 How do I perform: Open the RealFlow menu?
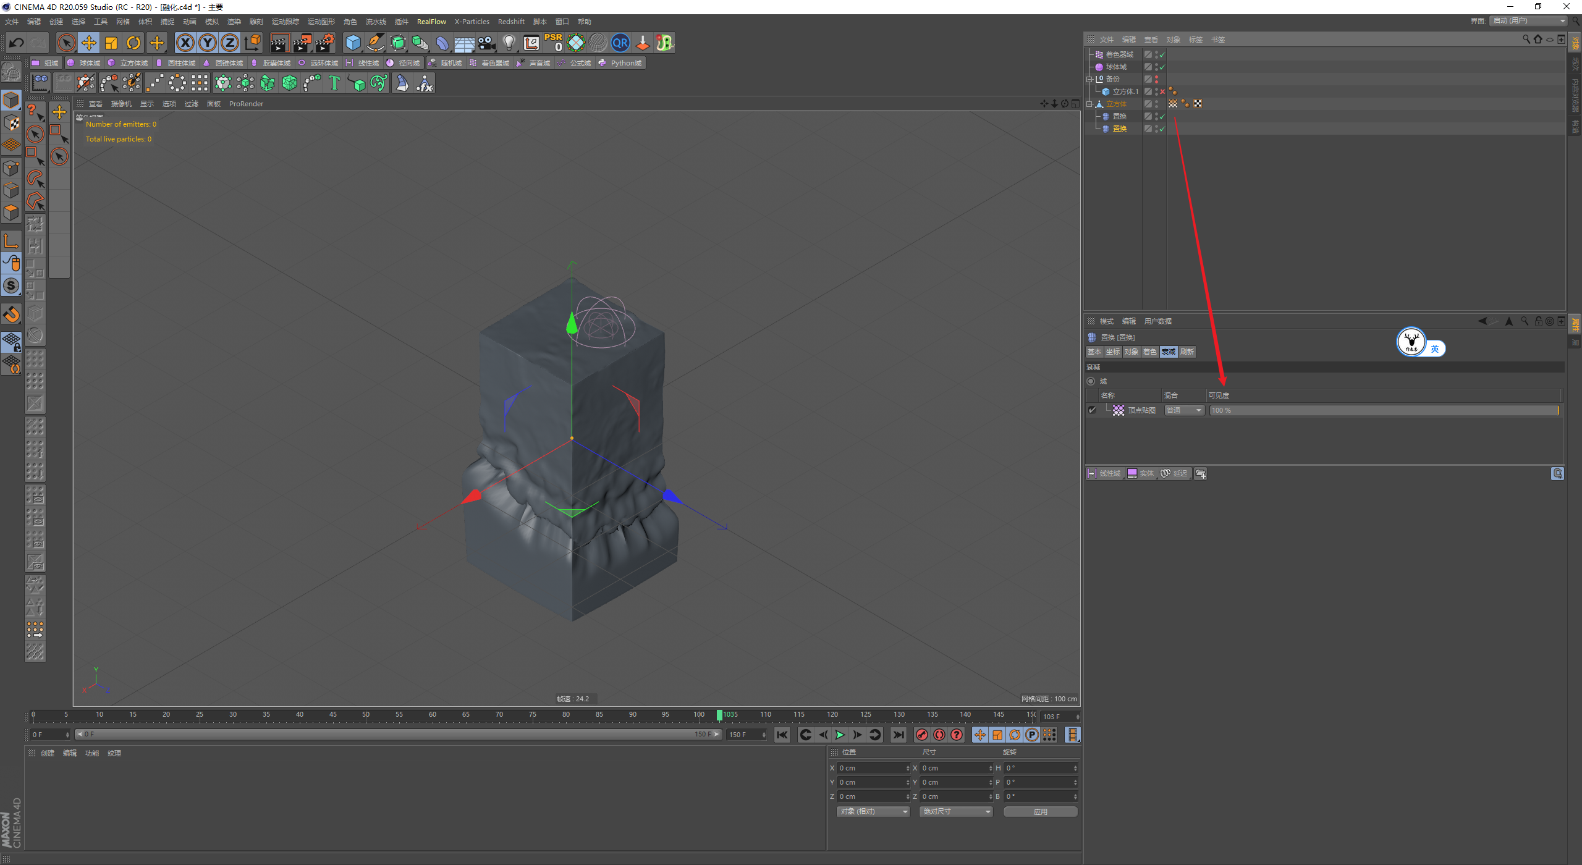(x=431, y=22)
